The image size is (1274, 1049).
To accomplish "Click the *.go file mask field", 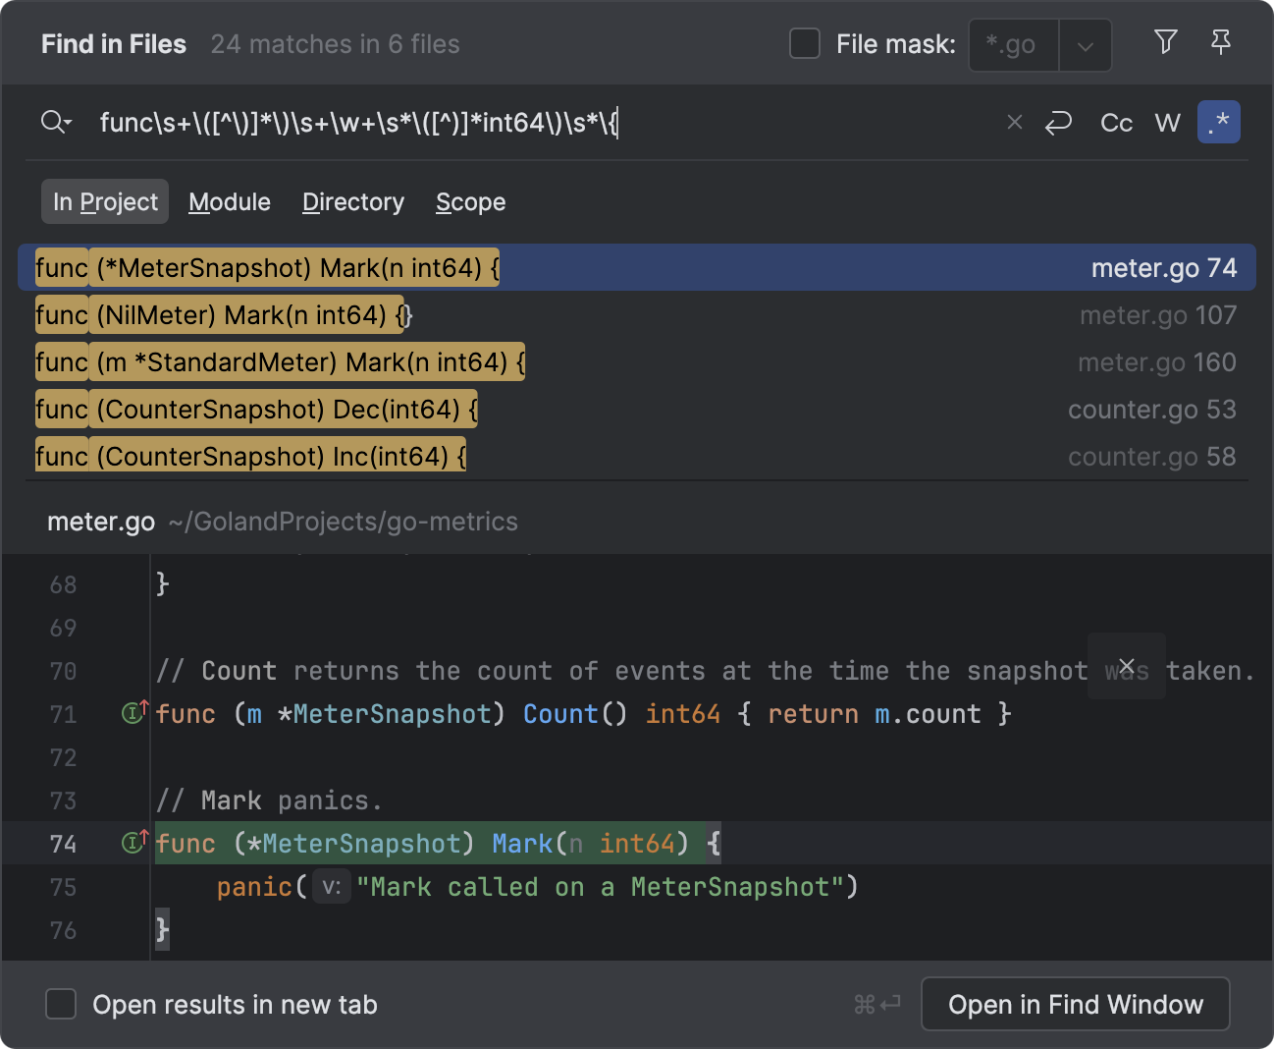I will tap(1013, 45).
